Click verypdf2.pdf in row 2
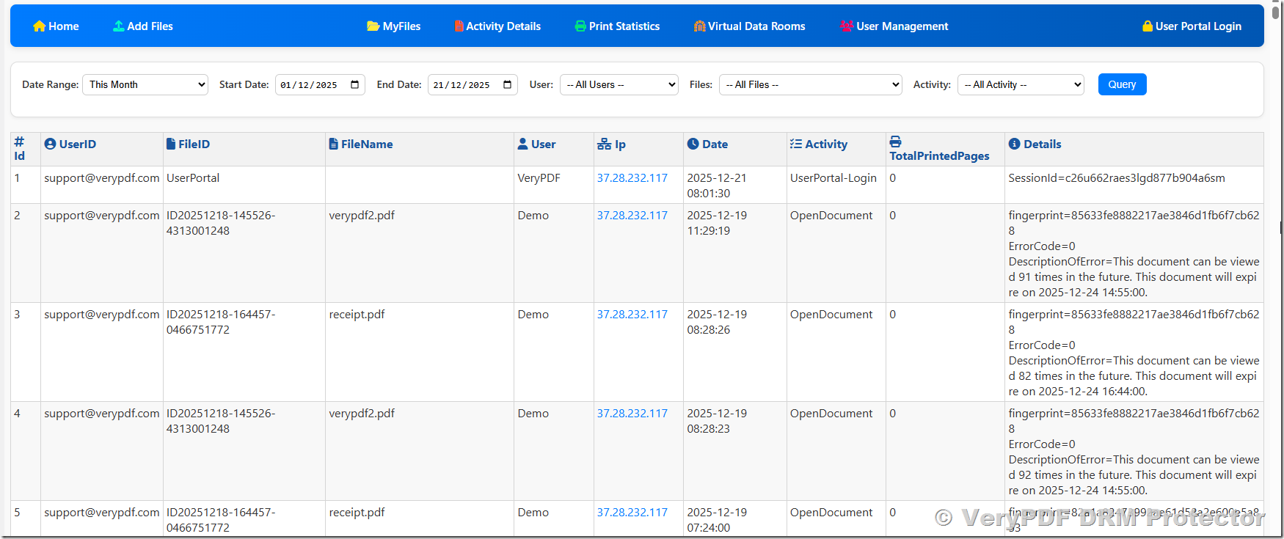 (362, 216)
